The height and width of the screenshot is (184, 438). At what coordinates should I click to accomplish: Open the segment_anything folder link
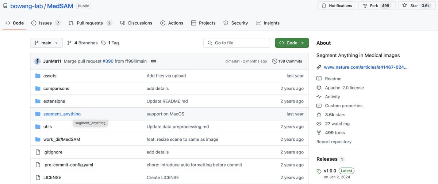point(62,114)
